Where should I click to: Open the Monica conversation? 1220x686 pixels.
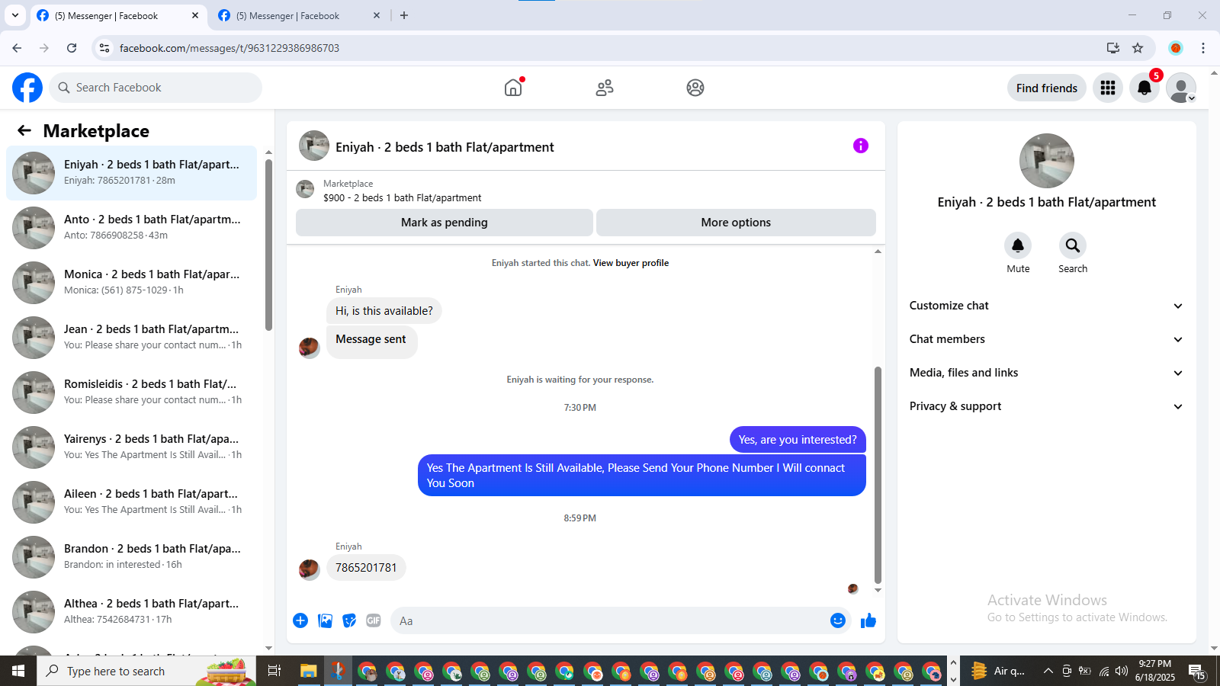(x=131, y=282)
